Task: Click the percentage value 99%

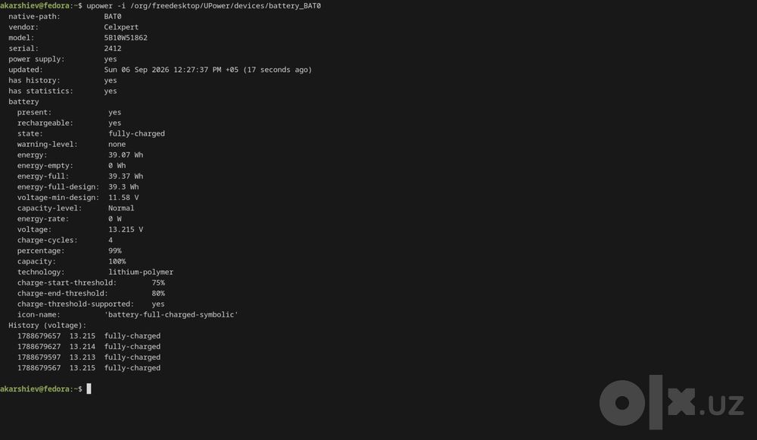Action: point(115,250)
